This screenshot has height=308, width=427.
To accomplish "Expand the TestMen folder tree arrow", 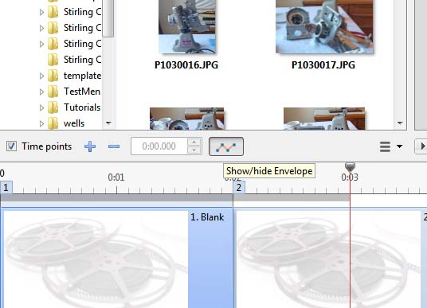I will [x=41, y=92].
